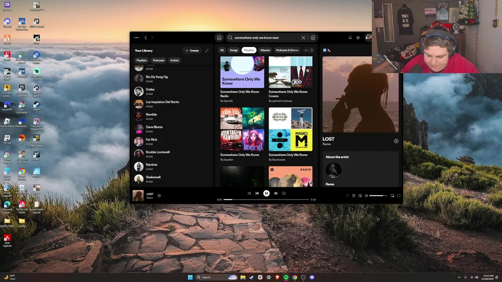The image size is (502, 282).
Task: Click the Windows Start button
Action: point(190,277)
